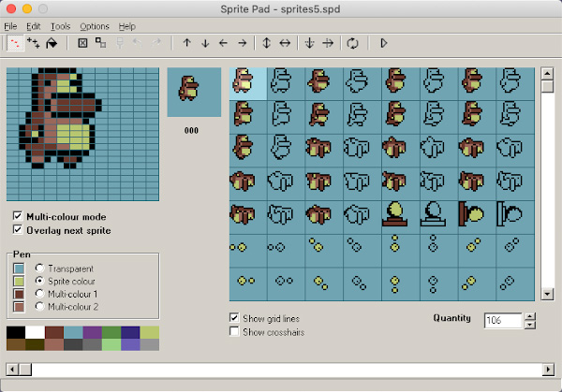Click the shift sprite left arrow
The image size is (562, 392).
point(223,43)
